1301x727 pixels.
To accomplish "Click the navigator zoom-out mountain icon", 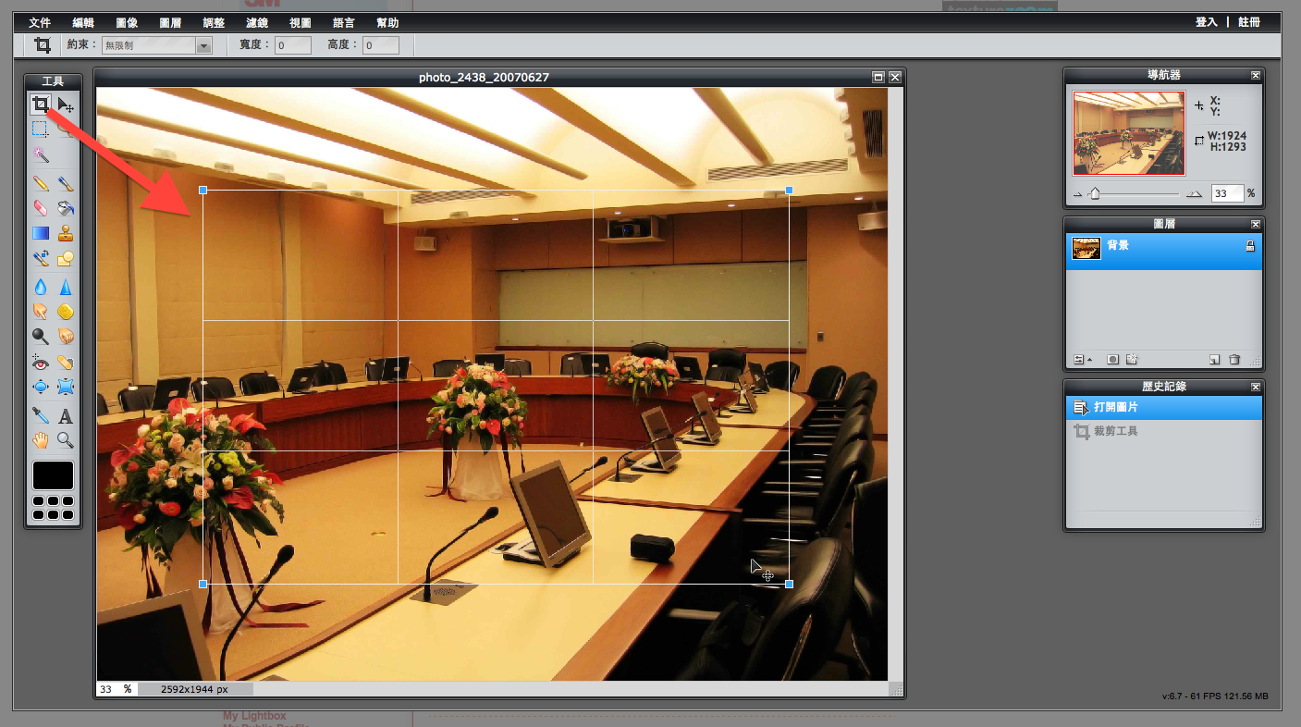I will point(1077,194).
